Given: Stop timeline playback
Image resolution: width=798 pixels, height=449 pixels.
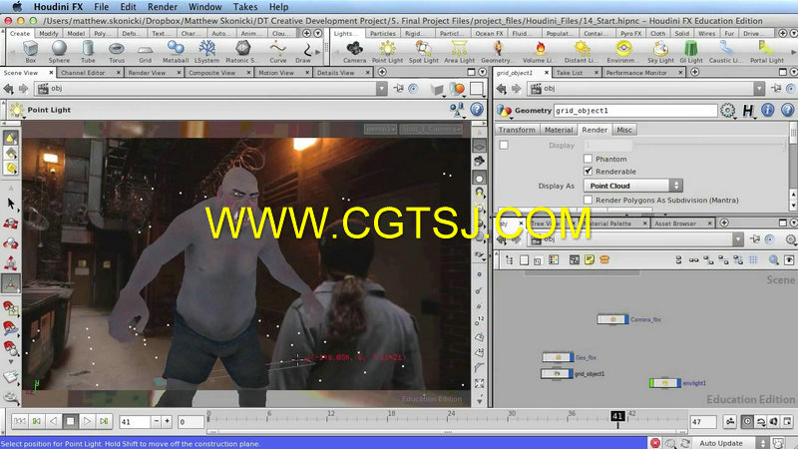Looking at the screenshot, I should [x=70, y=421].
